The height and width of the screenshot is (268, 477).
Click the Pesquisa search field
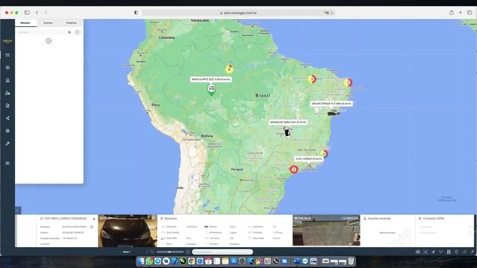(42, 32)
